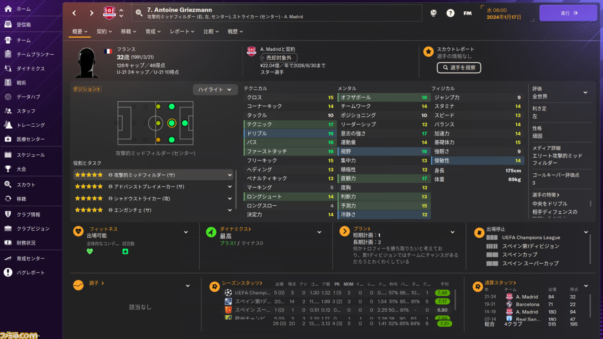
Task: Open the ハイライト highlight dropdown
Action: tap(215, 89)
